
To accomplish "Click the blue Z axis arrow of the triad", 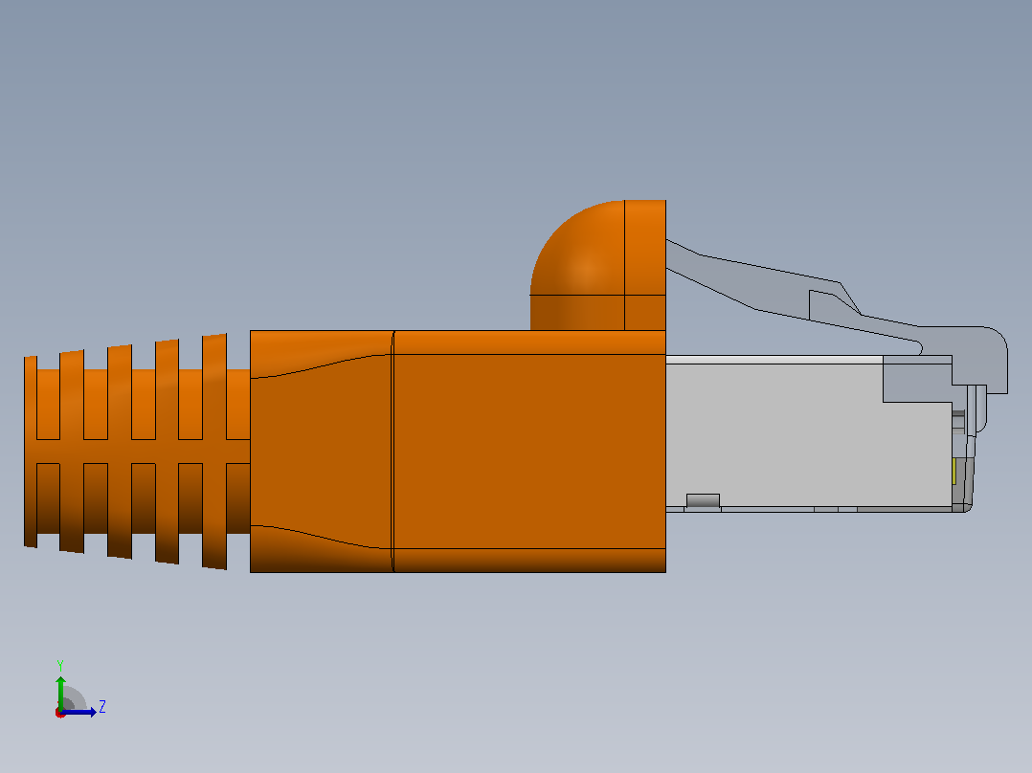I will pyautogui.click(x=80, y=712).
